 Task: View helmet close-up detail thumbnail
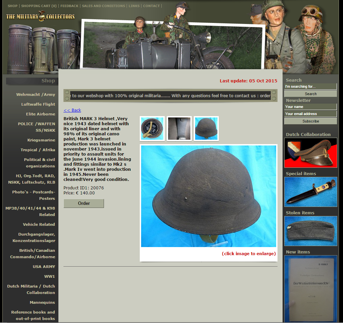179,129
